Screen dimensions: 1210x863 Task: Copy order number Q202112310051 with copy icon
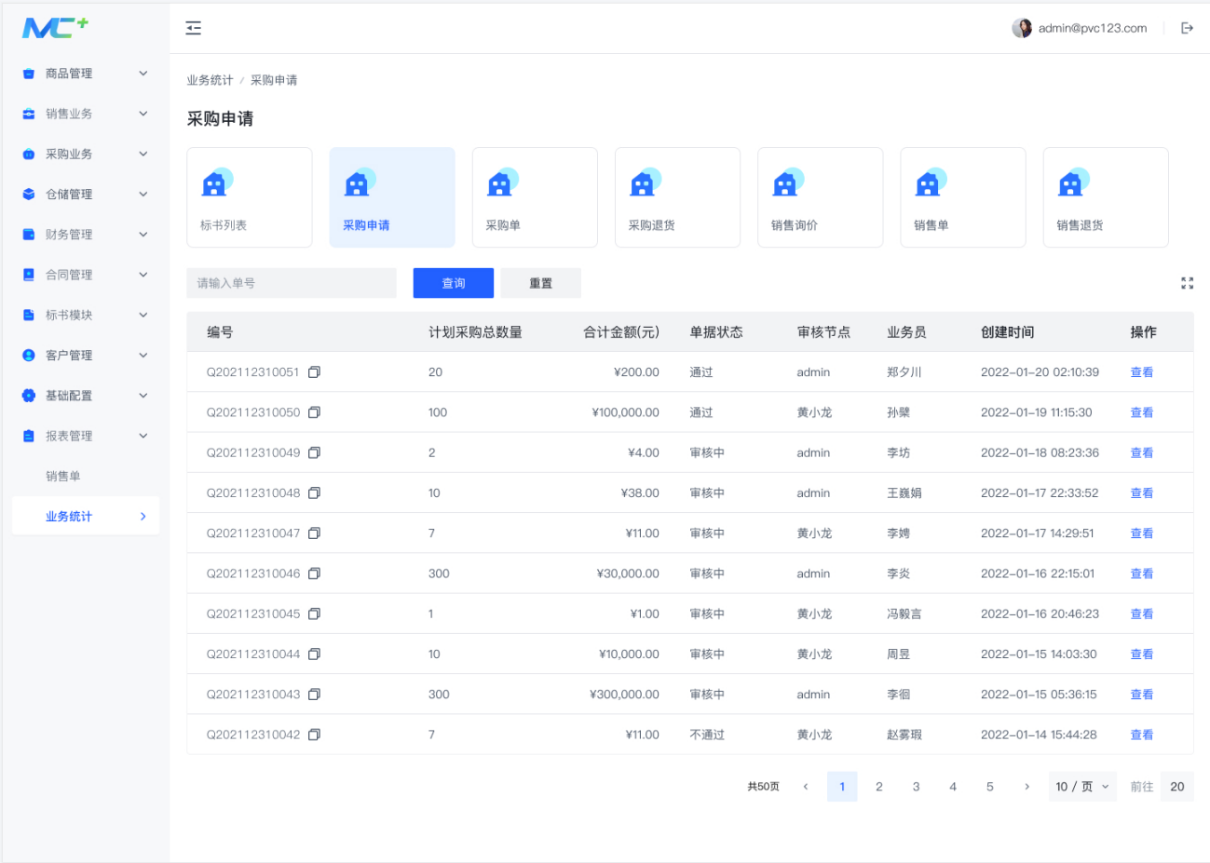314,372
